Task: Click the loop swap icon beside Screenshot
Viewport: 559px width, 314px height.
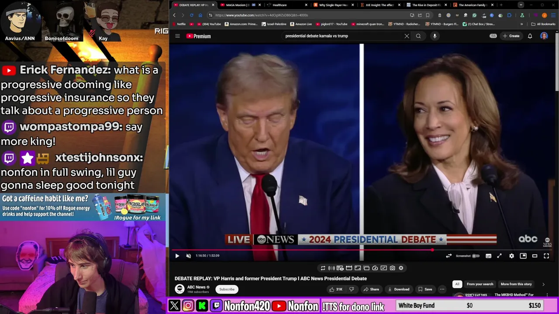Action: click(449, 256)
